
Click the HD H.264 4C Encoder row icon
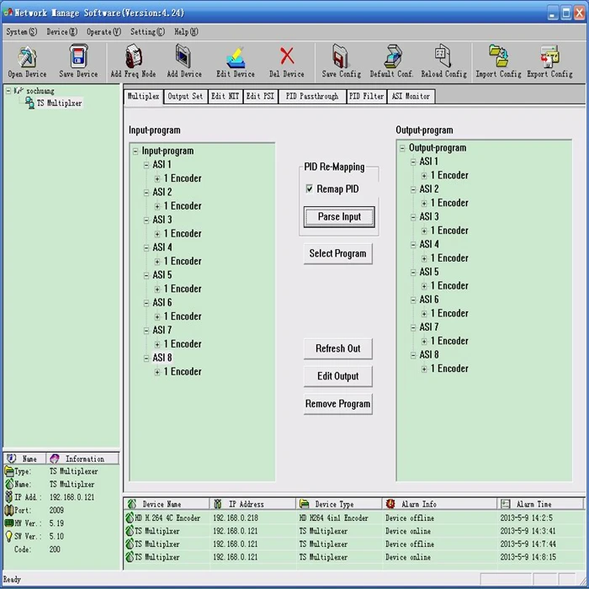[130, 518]
